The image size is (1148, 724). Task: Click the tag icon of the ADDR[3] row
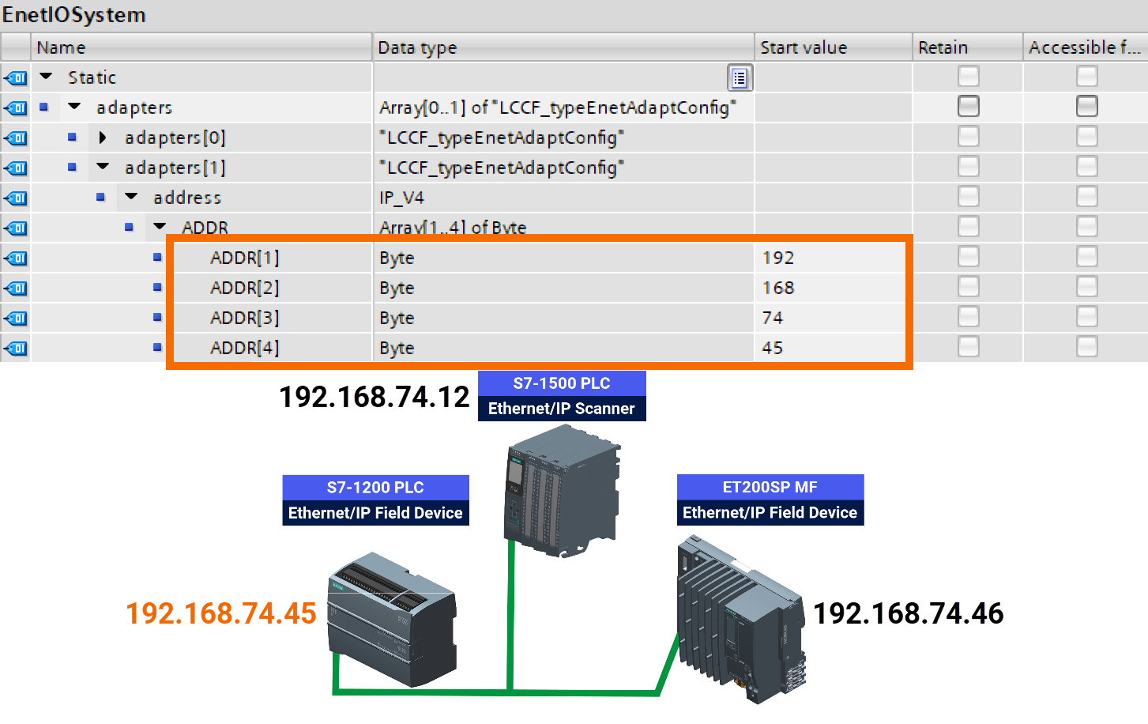[16, 318]
